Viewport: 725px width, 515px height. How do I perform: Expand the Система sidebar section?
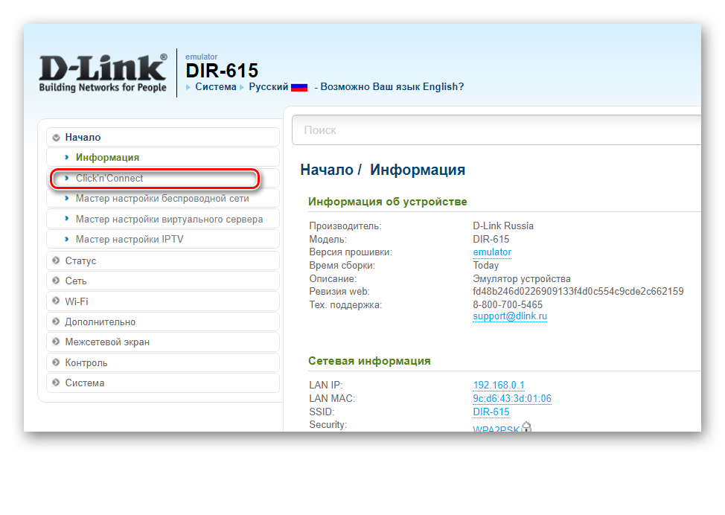pos(163,383)
